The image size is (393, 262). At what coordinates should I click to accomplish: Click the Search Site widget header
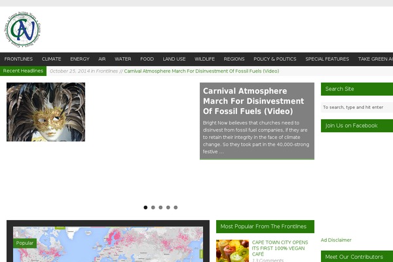pyautogui.click(x=357, y=89)
